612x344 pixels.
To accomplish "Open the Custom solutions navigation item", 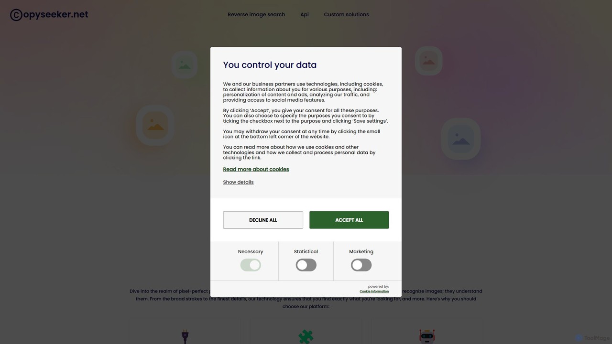I will click(346, 14).
